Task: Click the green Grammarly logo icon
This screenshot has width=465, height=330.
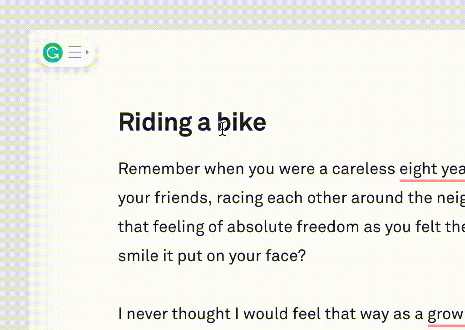Action: (53, 53)
